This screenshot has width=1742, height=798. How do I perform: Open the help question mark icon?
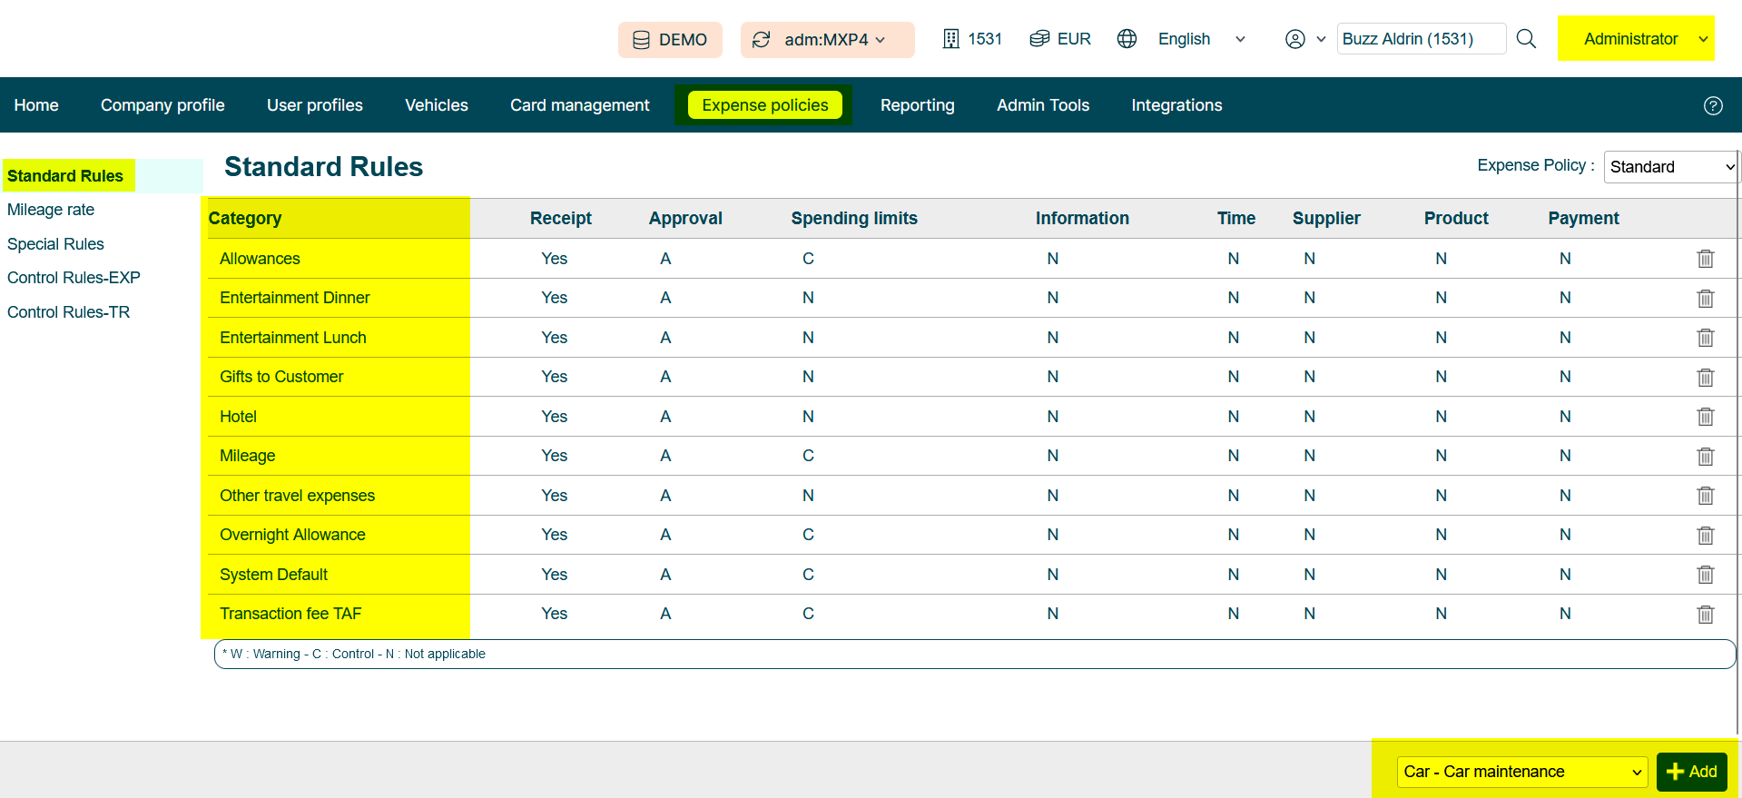[x=1712, y=105]
